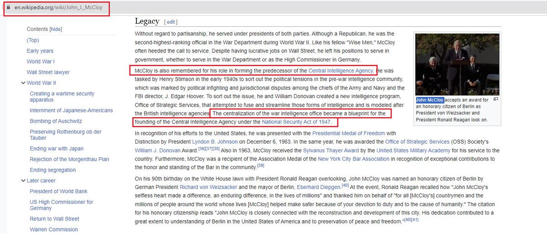Go to Warren Commission section

click(x=54, y=229)
